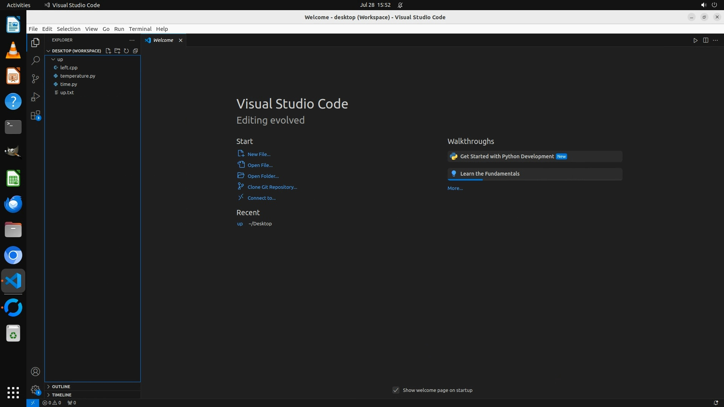Collapse all folders in Explorer
The width and height of the screenshot is (724, 407).
point(135,51)
